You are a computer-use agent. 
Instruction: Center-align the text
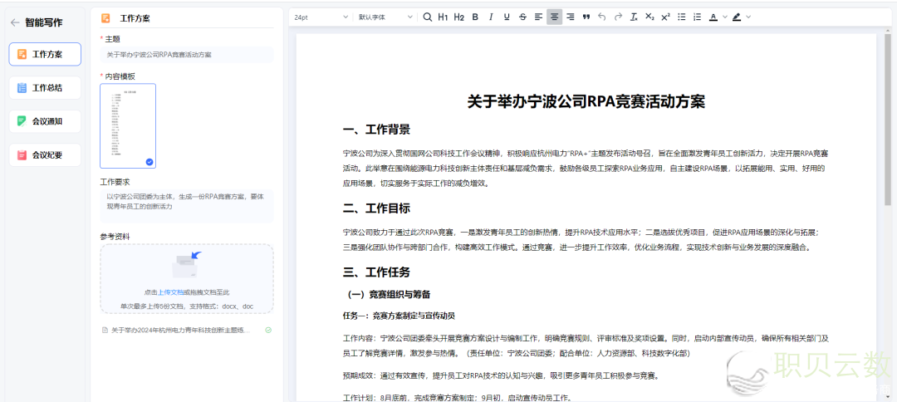click(554, 17)
